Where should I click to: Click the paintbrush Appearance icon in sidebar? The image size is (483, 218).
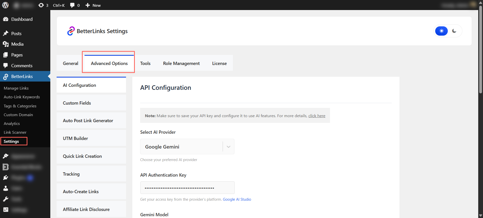[x=6, y=156]
